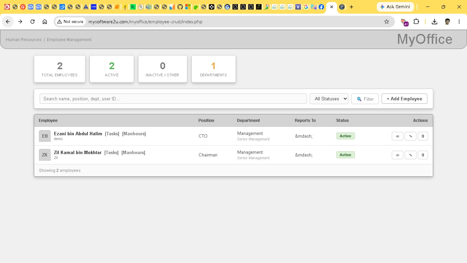This screenshot has width=467, height=263.
Task: Click the ZK avatar of Zil Kamal bin Mokhtar
Action: coord(45,155)
